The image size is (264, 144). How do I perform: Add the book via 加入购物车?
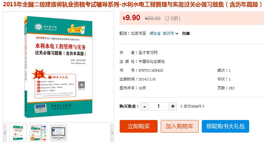[180, 126]
